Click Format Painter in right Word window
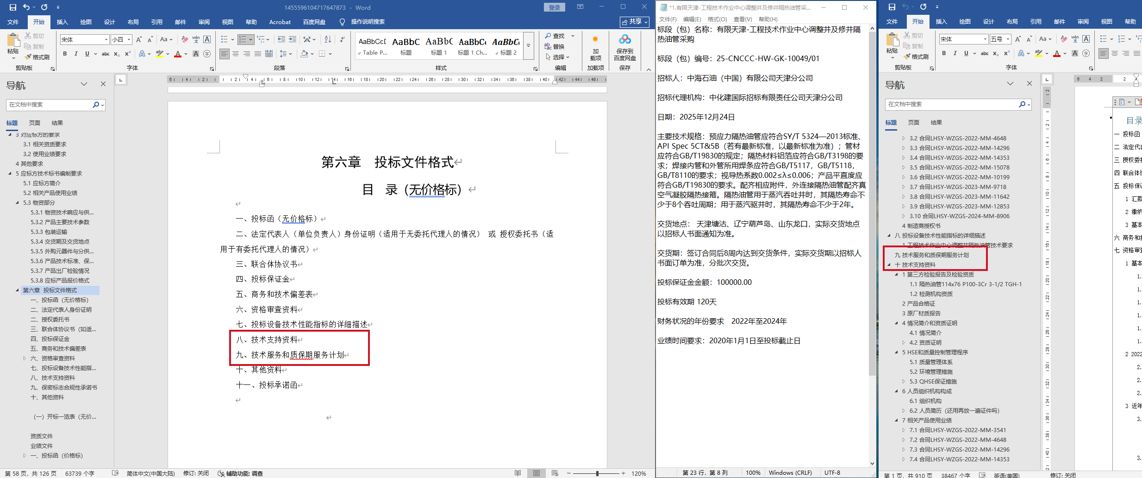1142x478 pixels. click(916, 57)
